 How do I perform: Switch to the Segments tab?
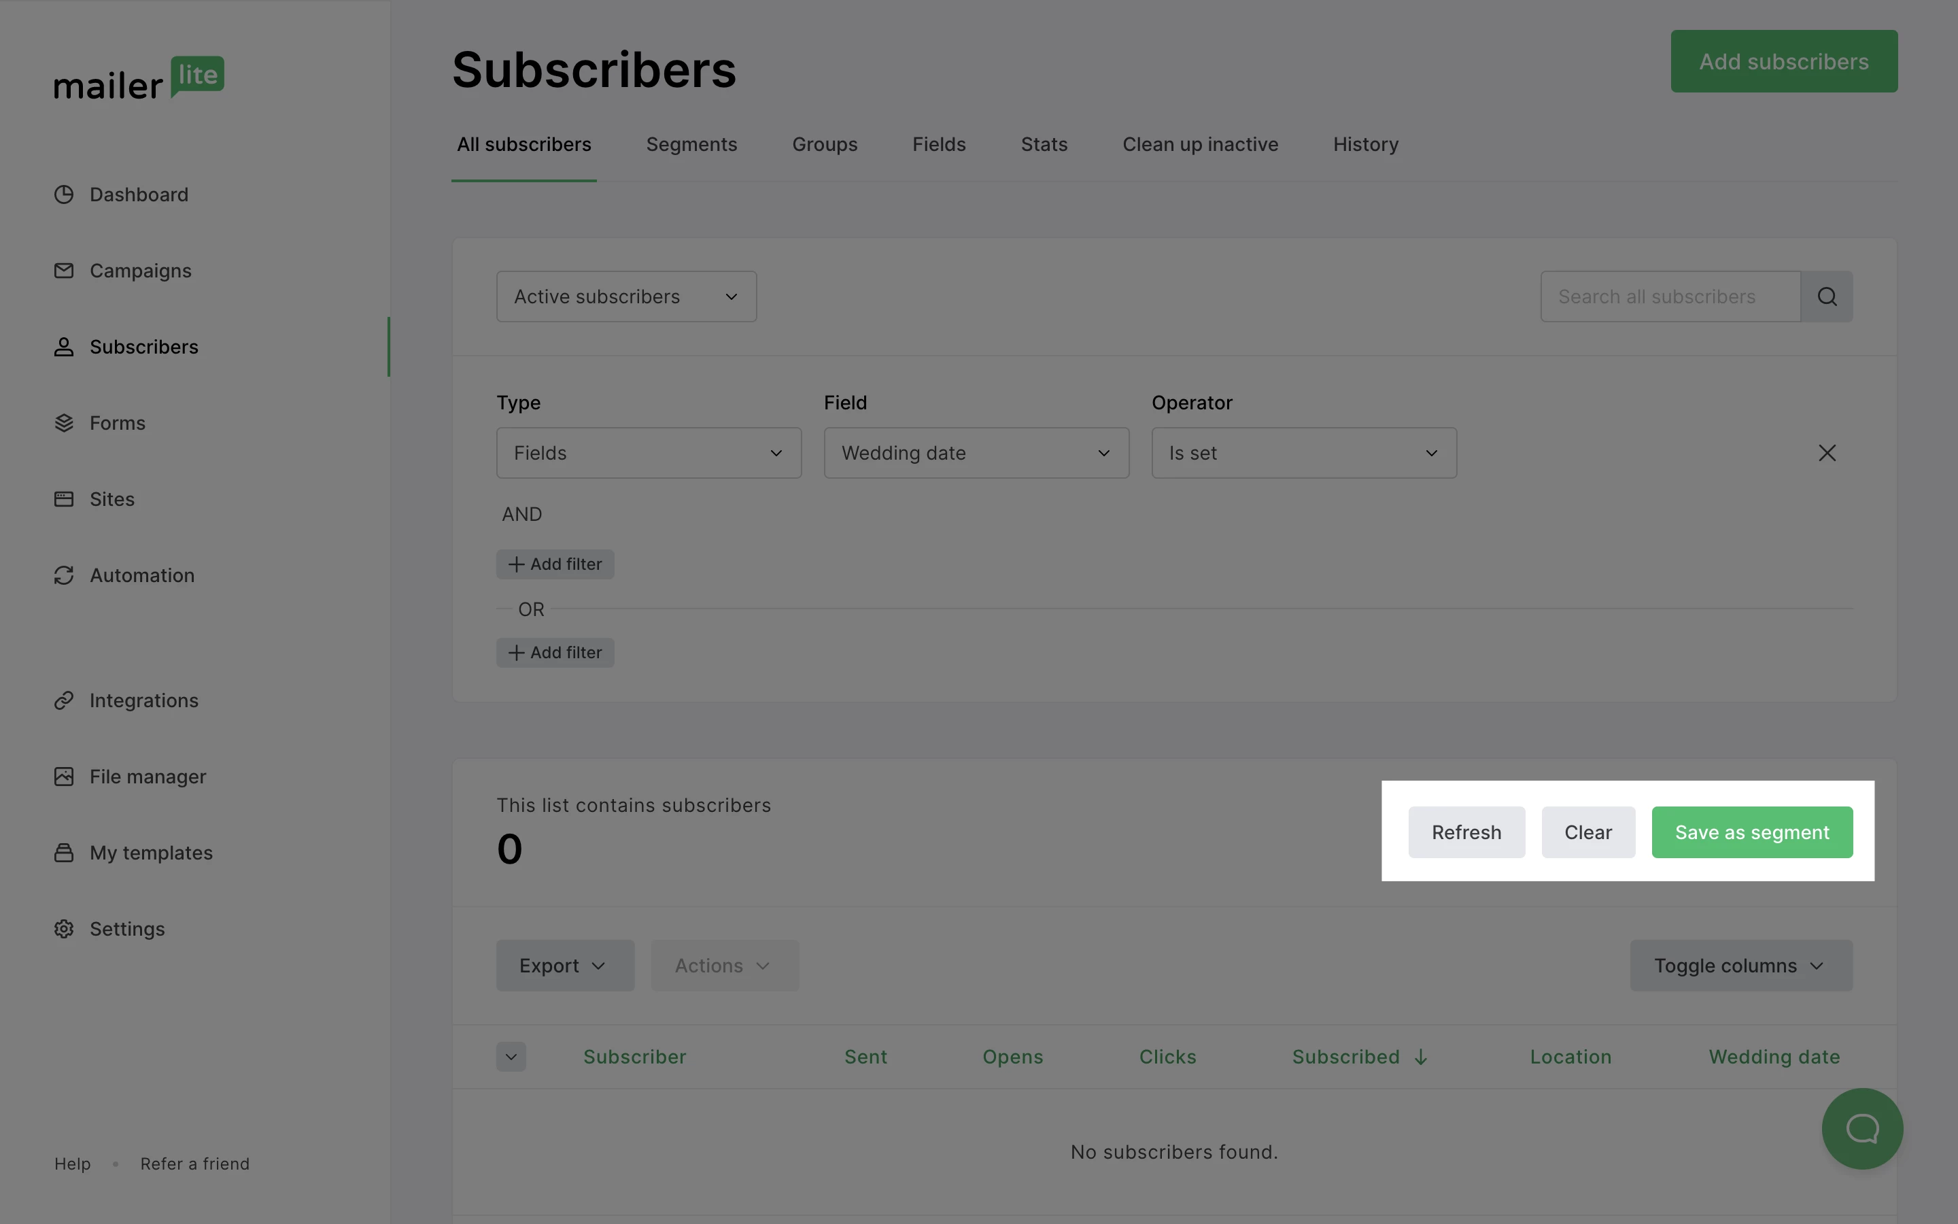[x=691, y=144]
